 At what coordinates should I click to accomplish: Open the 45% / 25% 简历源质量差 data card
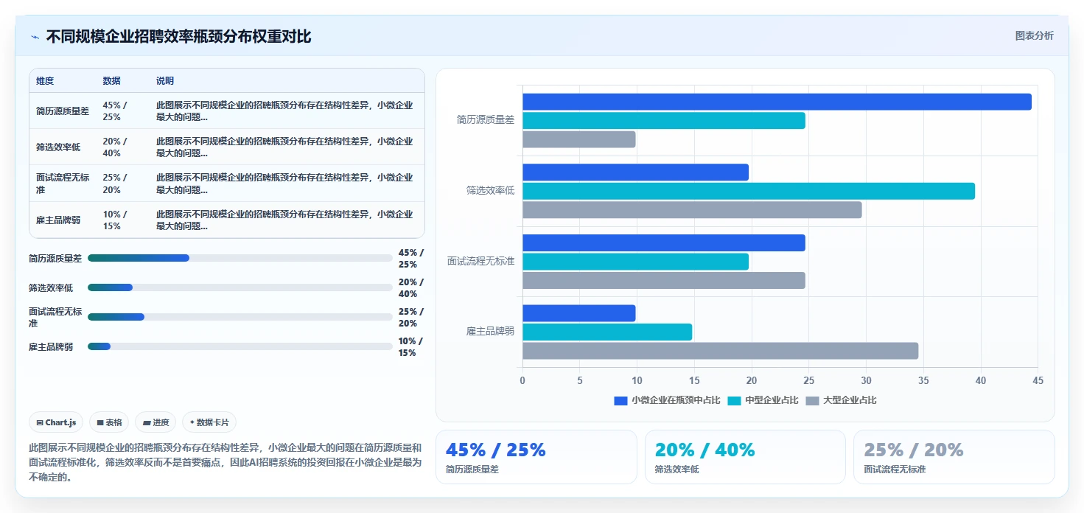coord(536,457)
